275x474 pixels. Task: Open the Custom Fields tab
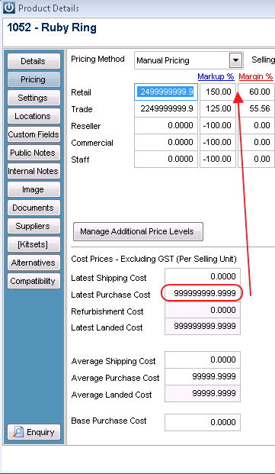pyautogui.click(x=34, y=134)
